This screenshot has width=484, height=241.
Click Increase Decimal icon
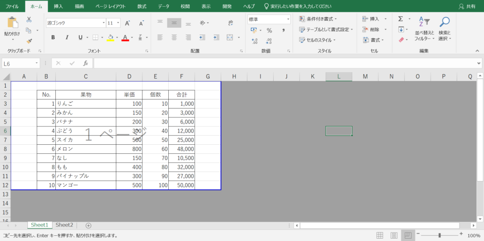[x=255, y=41]
